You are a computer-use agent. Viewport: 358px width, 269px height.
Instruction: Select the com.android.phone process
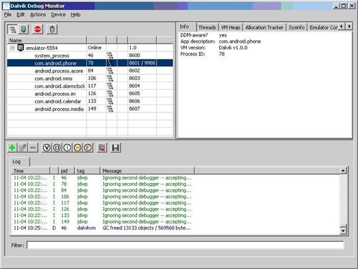[x=90, y=63]
